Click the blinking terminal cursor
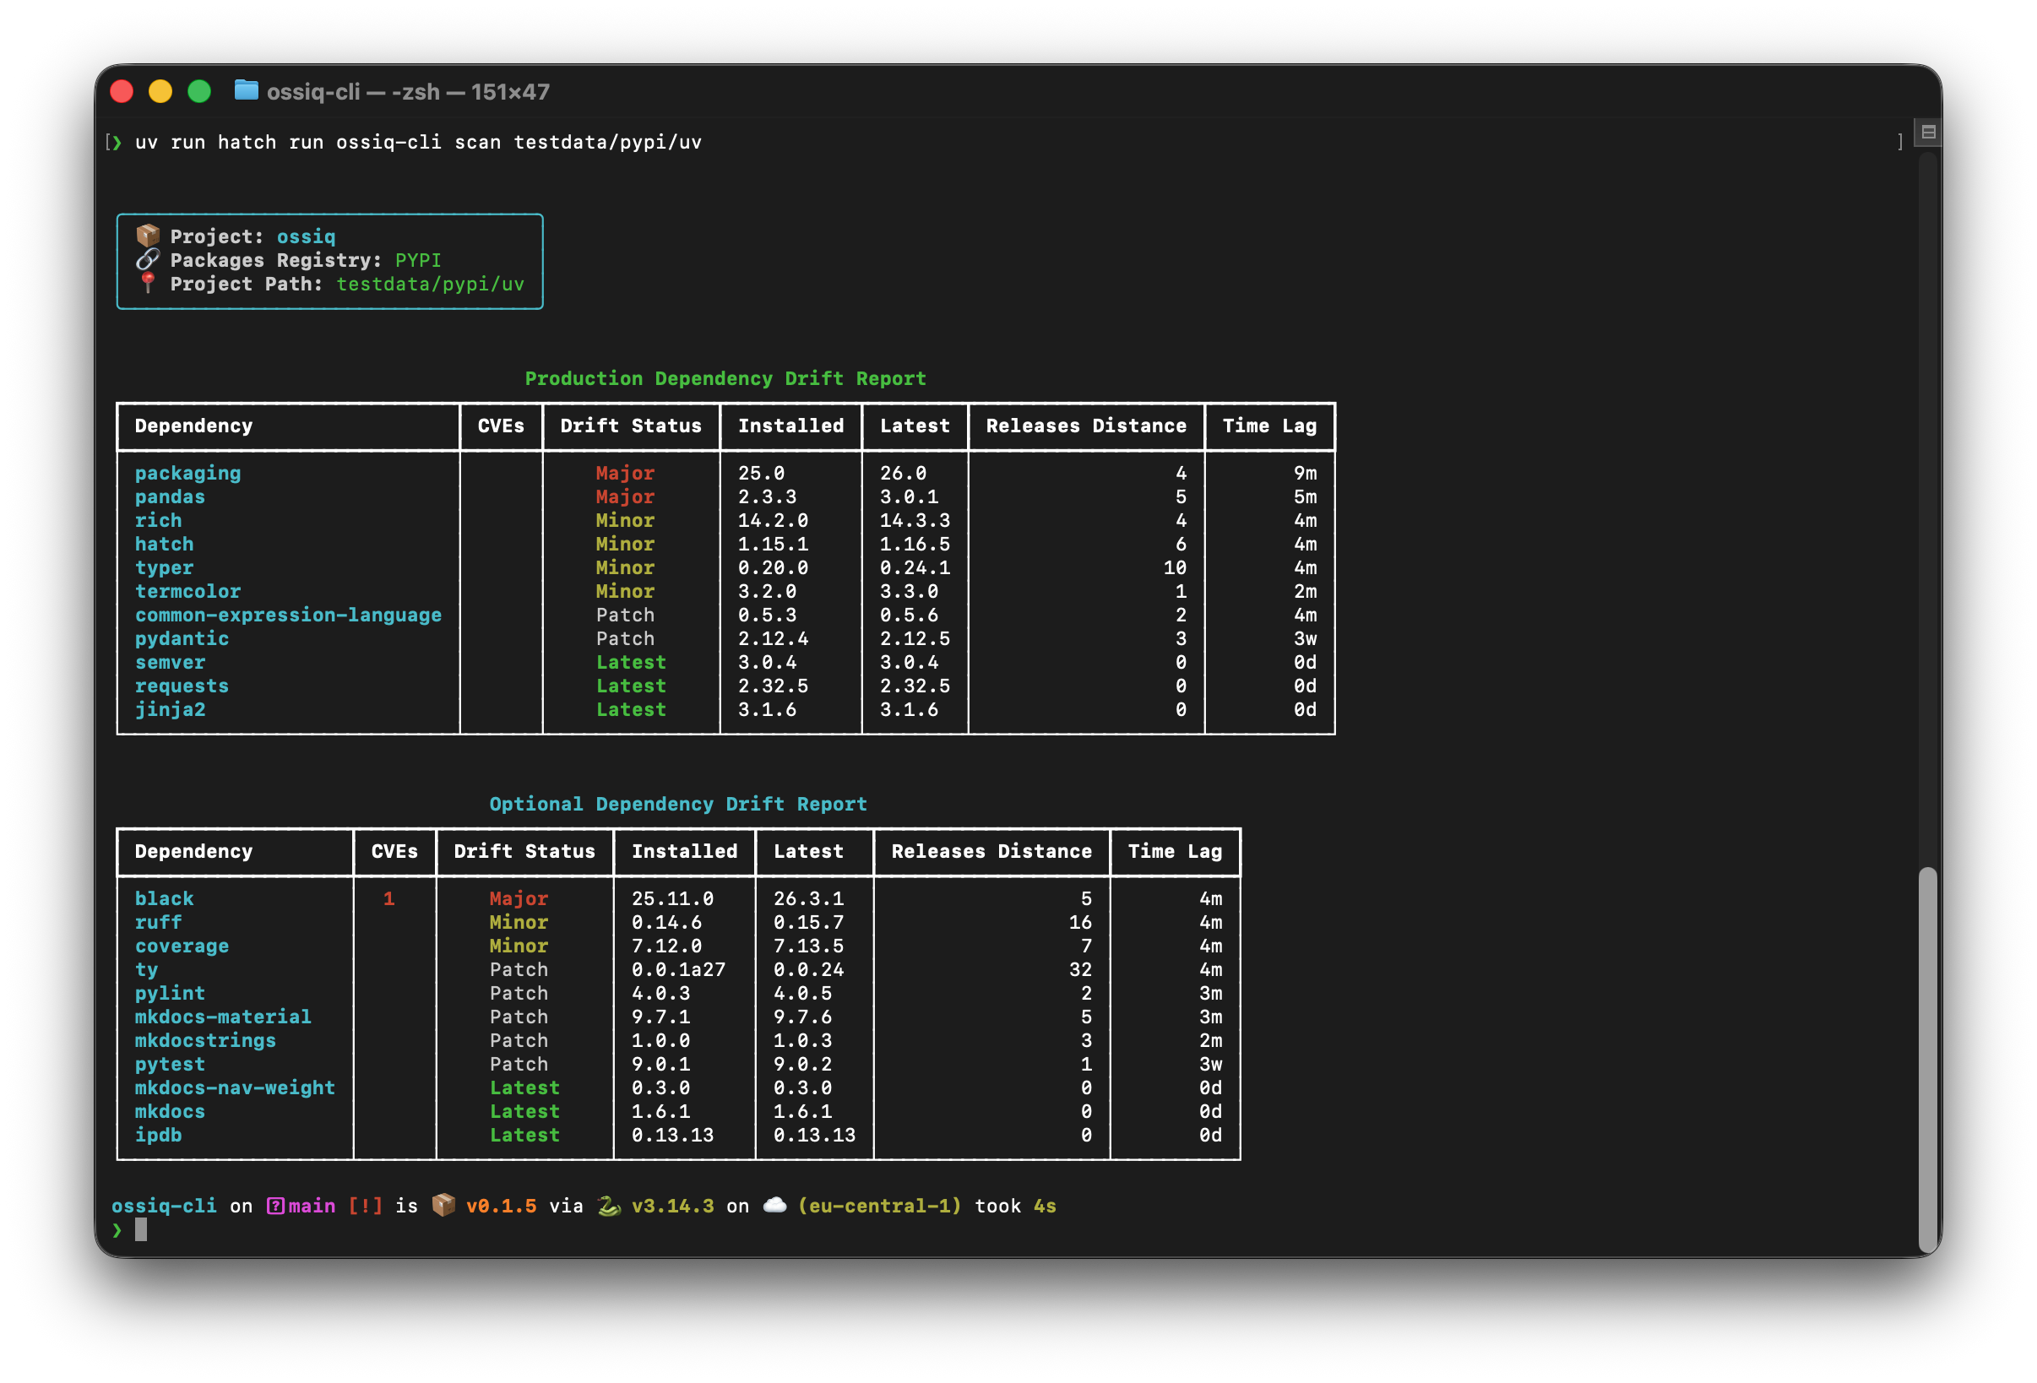The image size is (2037, 1383). [143, 1230]
